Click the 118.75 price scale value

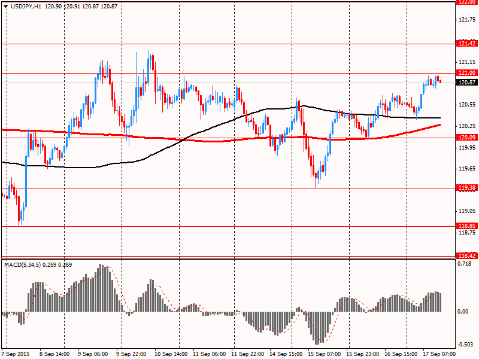point(467,233)
